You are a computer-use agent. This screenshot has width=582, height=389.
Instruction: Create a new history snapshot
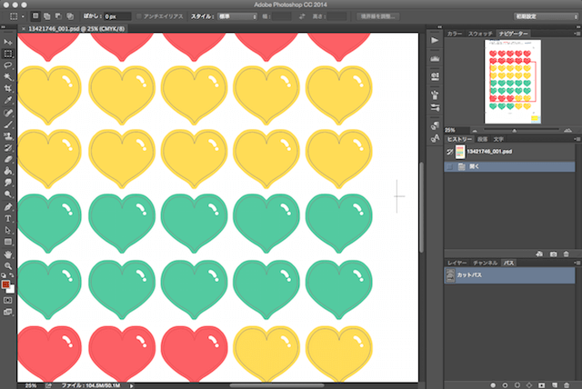pos(553,254)
